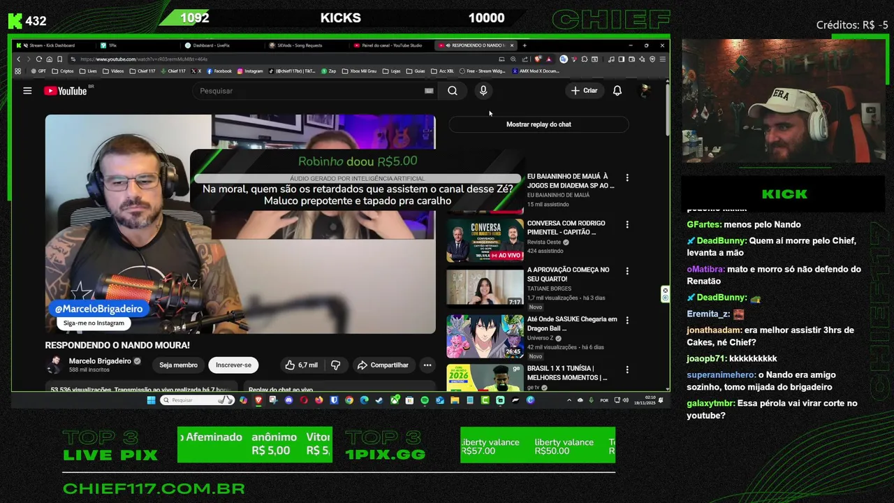The image size is (894, 503).
Task: Open the YouTube account avatar menu
Action: 645,91
